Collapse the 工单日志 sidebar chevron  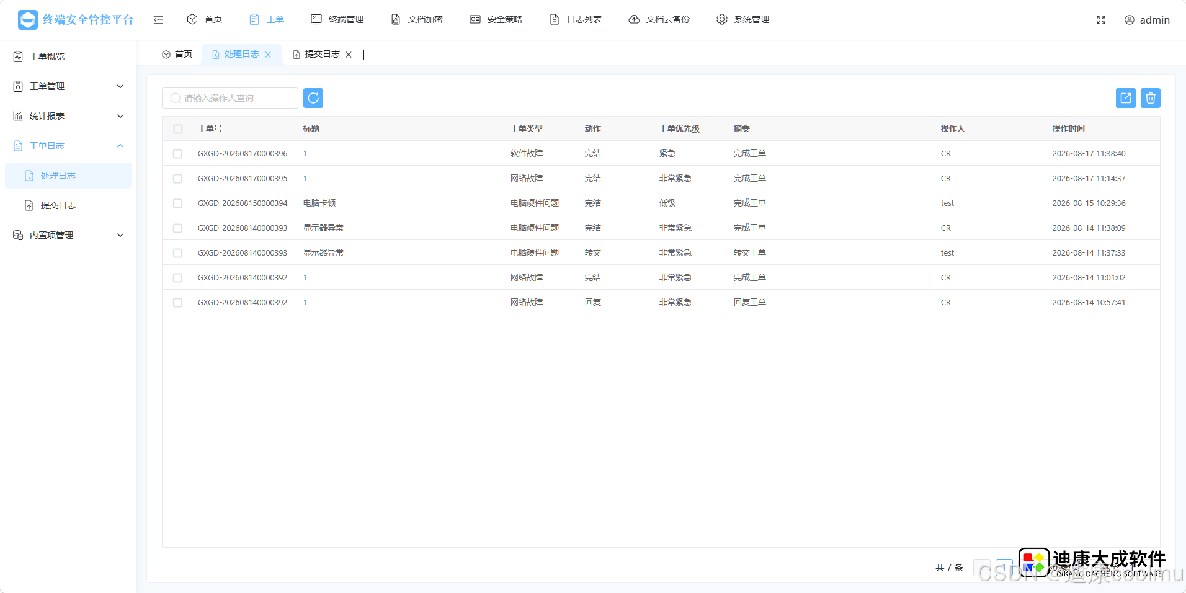120,146
